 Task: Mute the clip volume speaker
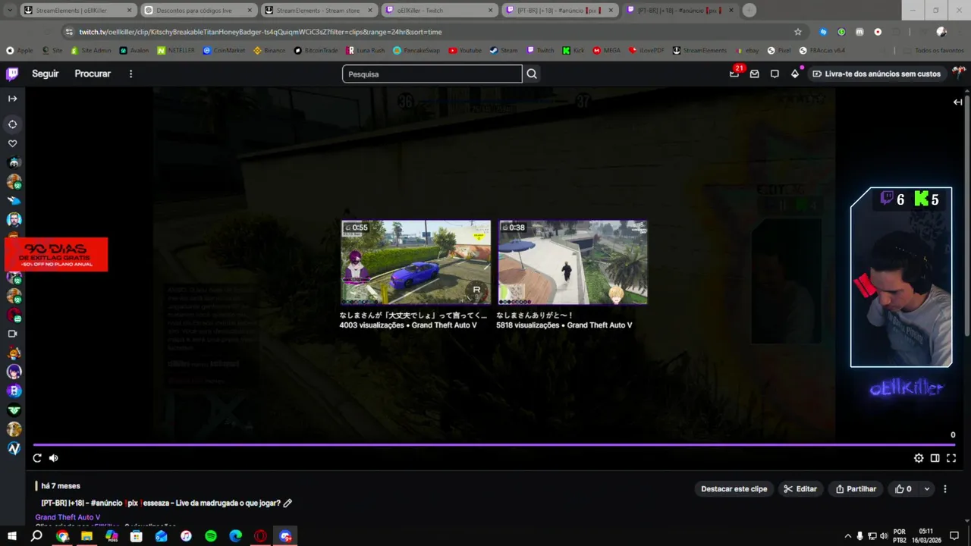click(x=54, y=458)
